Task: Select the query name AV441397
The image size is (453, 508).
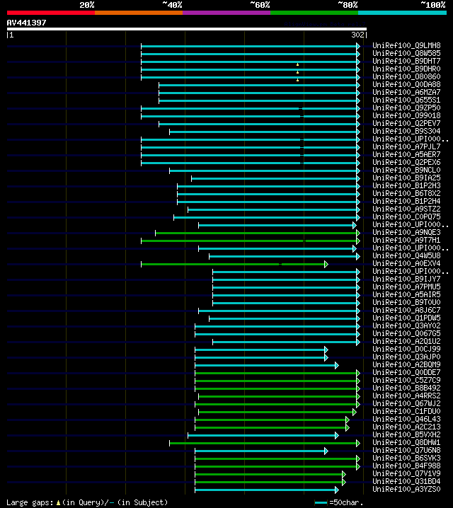Action: coord(27,23)
